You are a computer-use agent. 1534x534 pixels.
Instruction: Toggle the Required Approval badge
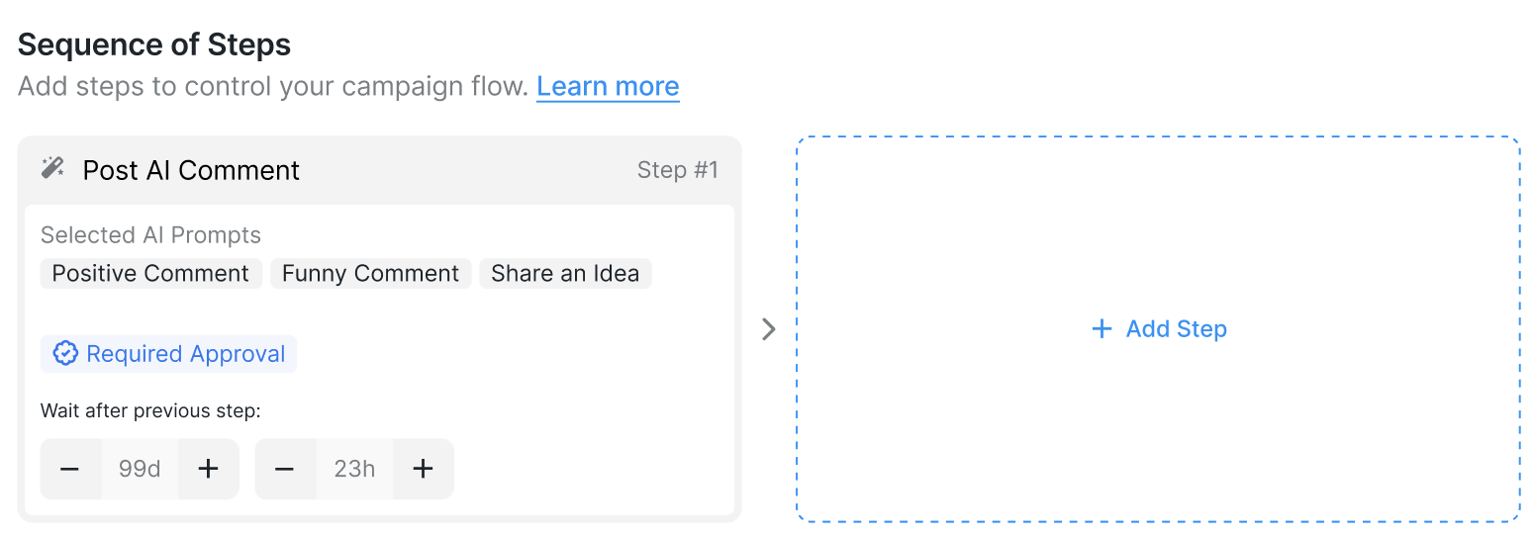click(168, 354)
